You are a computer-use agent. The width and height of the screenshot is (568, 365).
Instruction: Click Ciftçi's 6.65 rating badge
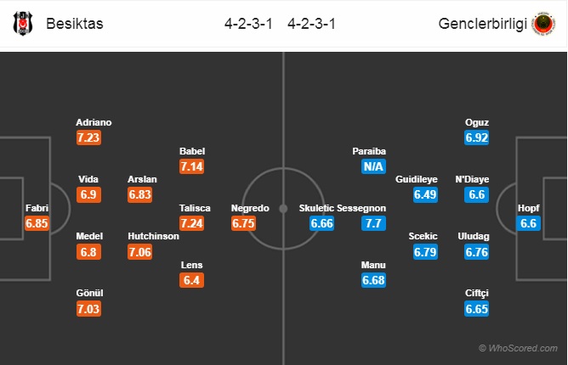477,309
